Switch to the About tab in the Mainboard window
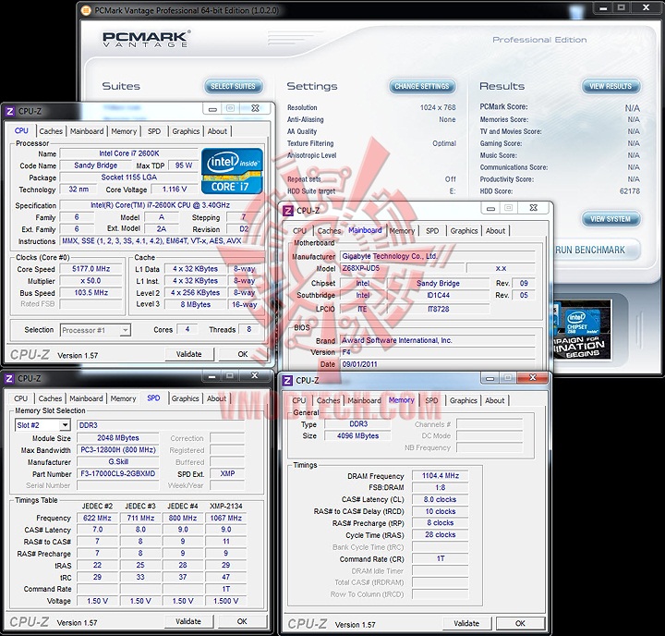Image resolution: width=665 pixels, height=636 pixels. click(495, 230)
